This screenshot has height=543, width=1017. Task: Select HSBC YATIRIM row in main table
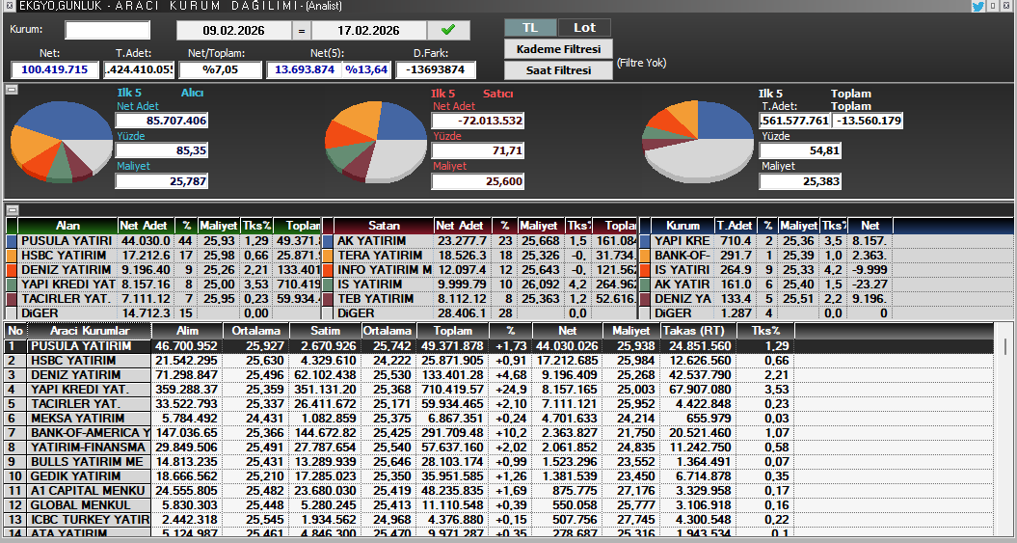pyautogui.click(x=498, y=361)
